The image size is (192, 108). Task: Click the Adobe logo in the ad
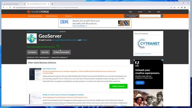[x=137, y=64]
